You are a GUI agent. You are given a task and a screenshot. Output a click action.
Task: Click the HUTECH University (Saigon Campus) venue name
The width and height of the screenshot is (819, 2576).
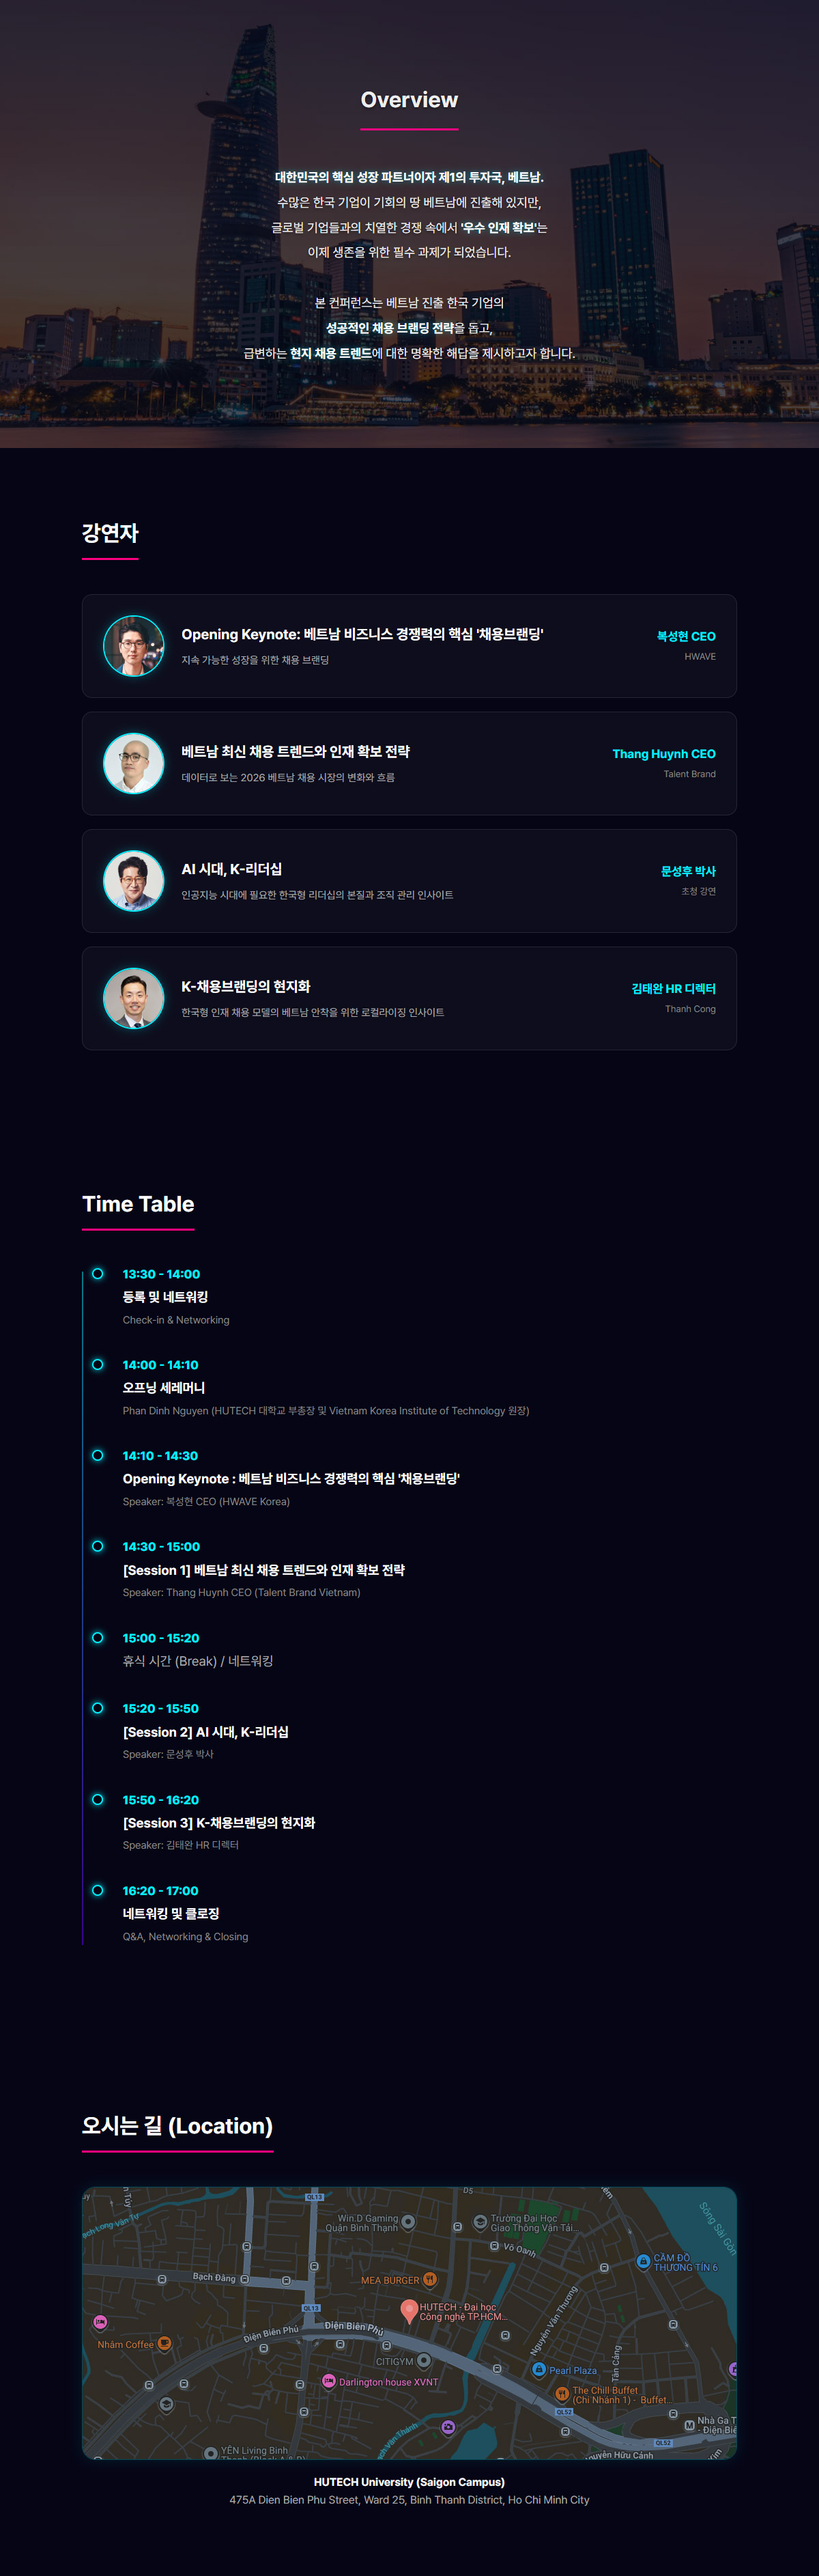coord(409,2481)
